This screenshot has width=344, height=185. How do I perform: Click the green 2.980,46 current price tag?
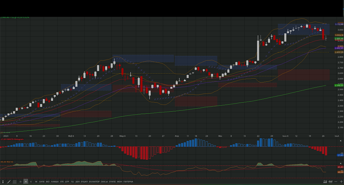tap(339, 39)
